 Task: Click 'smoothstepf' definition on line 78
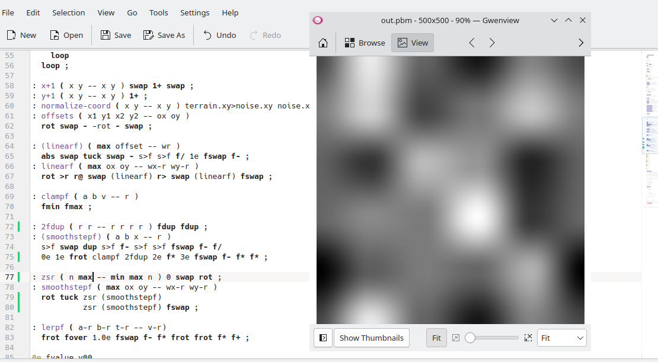point(66,287)
